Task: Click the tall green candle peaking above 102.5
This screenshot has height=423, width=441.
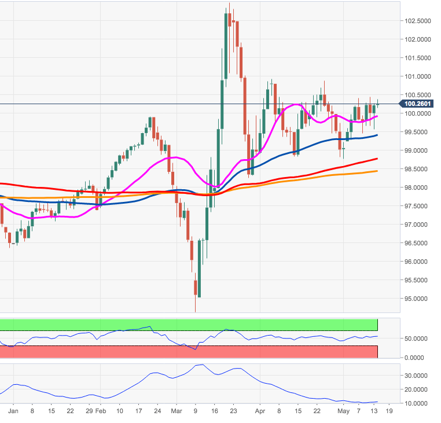Action: [x=226, y=46]
